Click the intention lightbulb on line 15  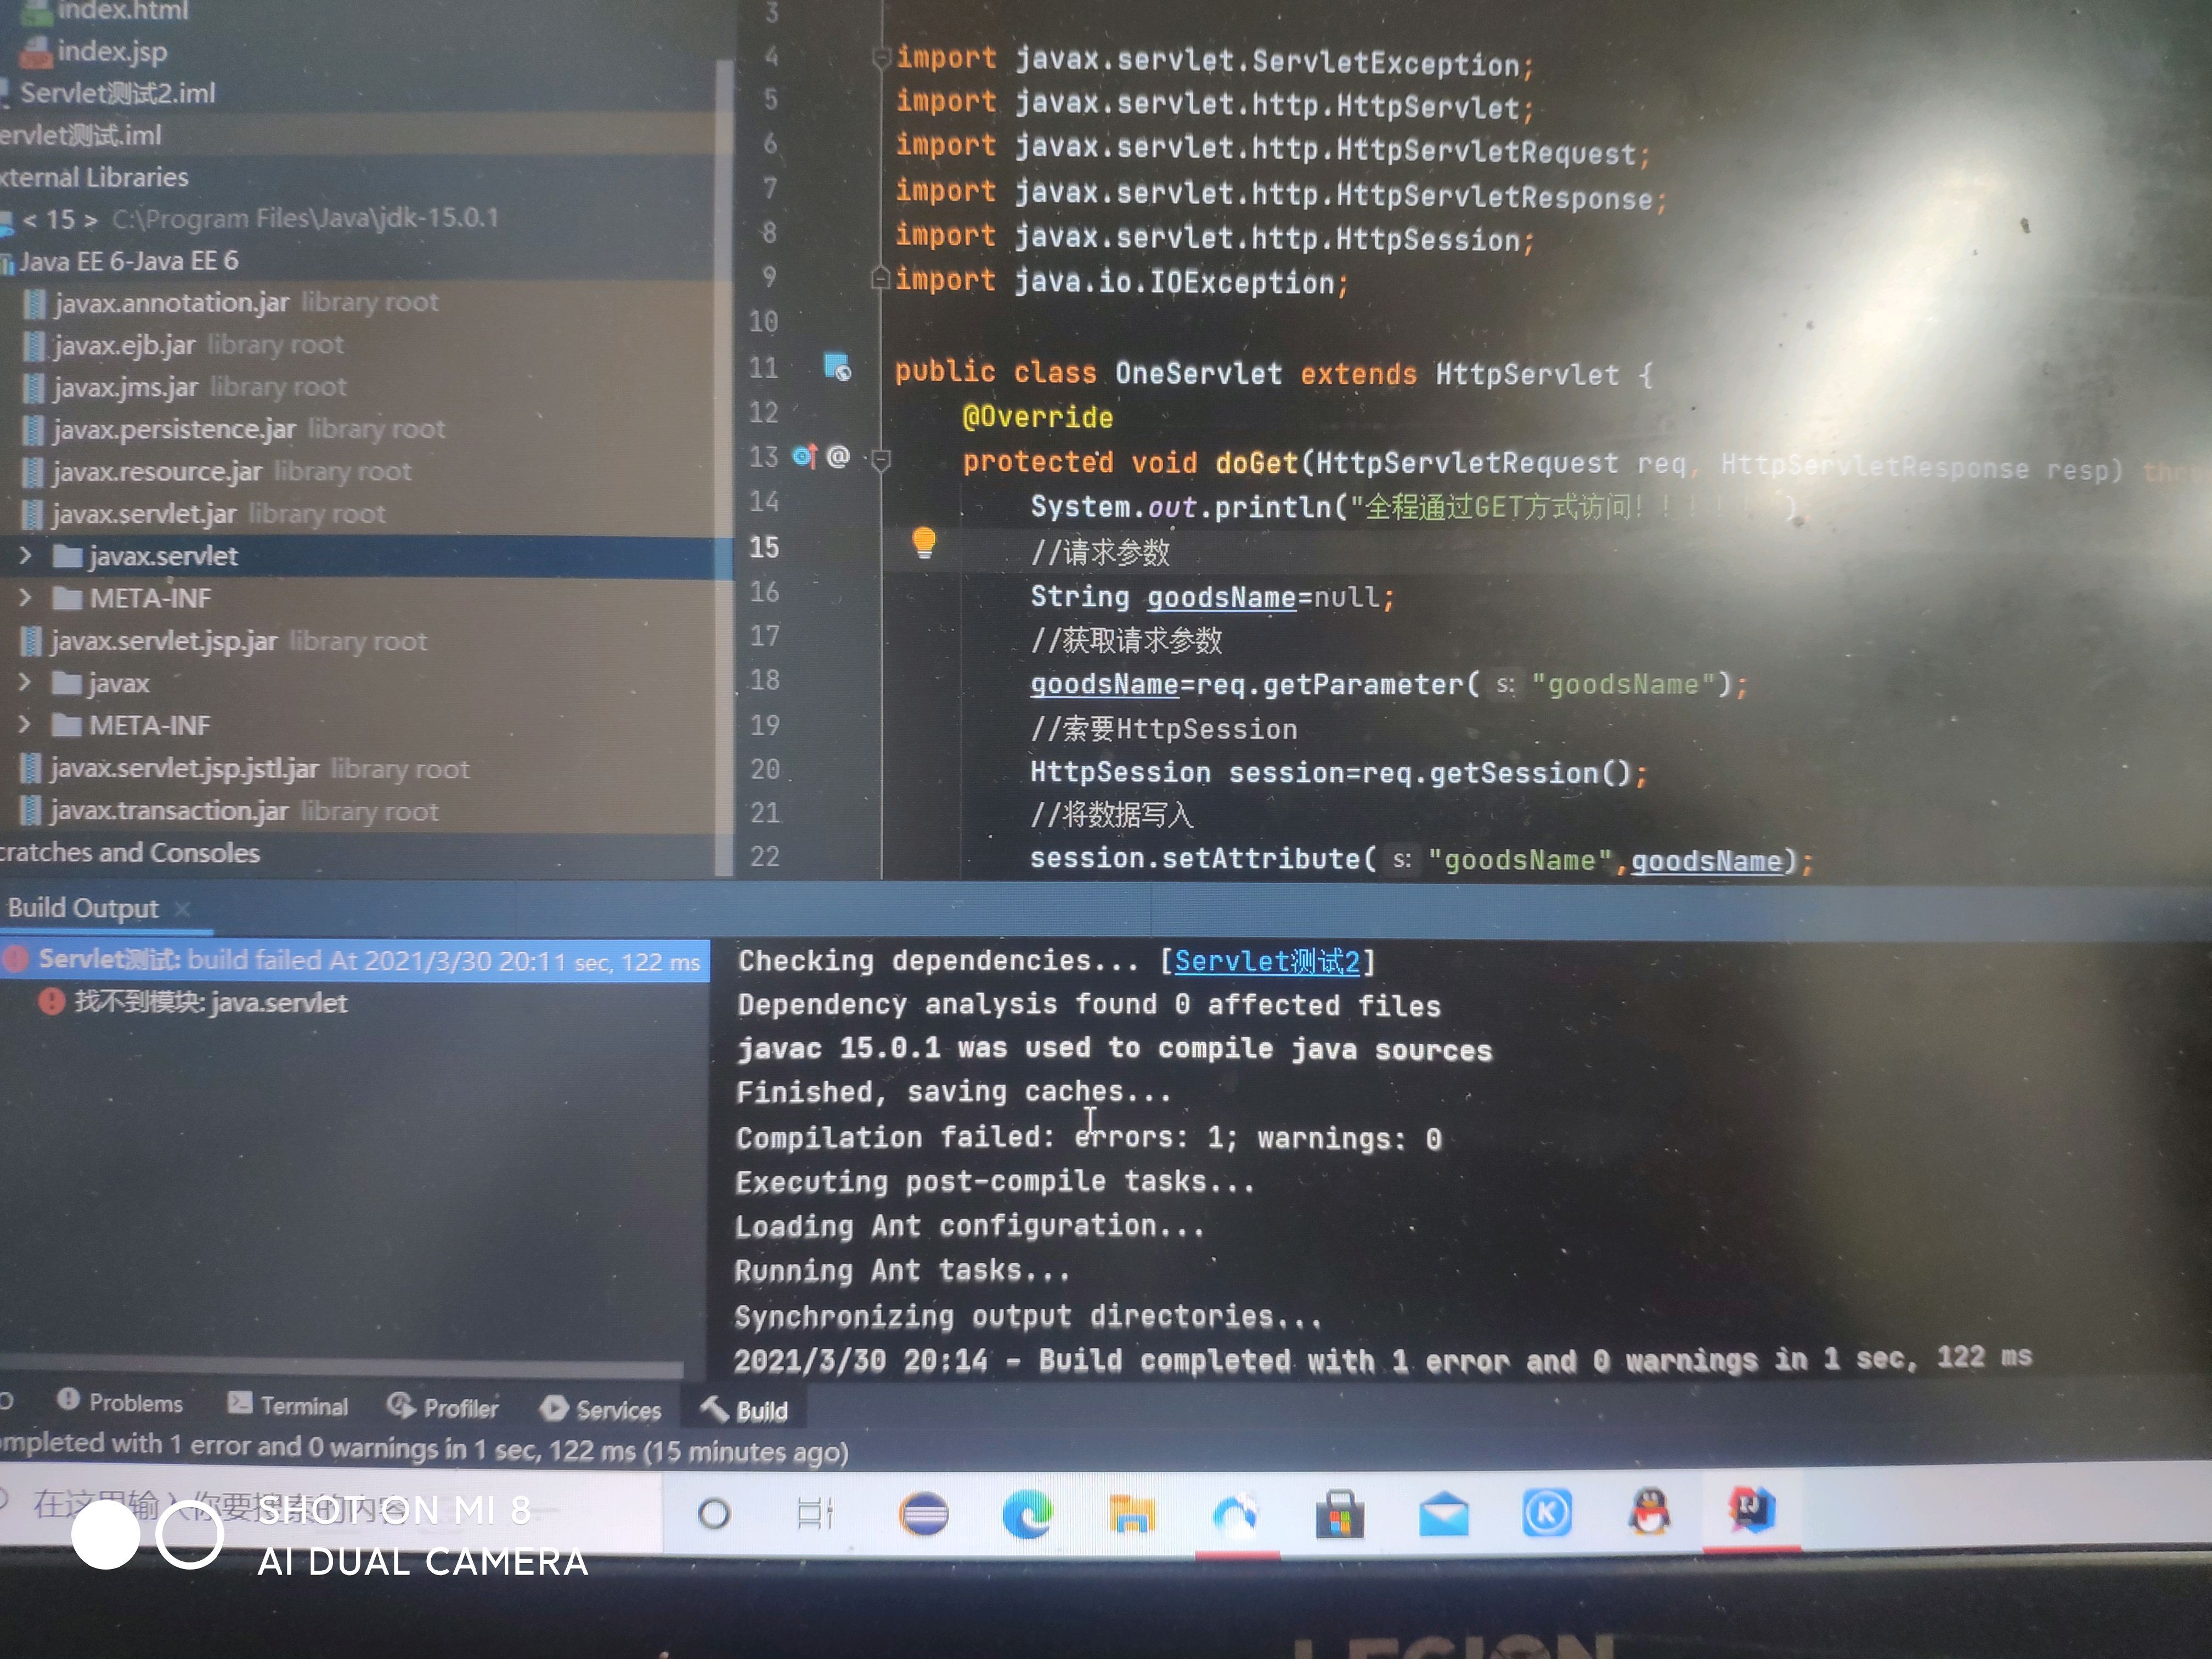click(924, 543)
